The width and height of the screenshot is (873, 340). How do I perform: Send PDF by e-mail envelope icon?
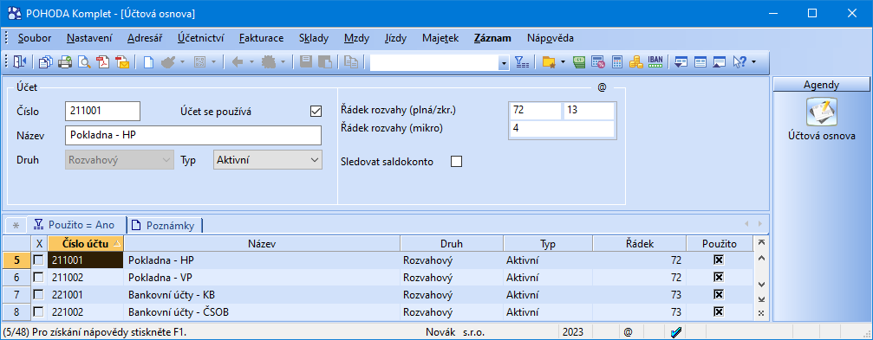tap(122, 62)
